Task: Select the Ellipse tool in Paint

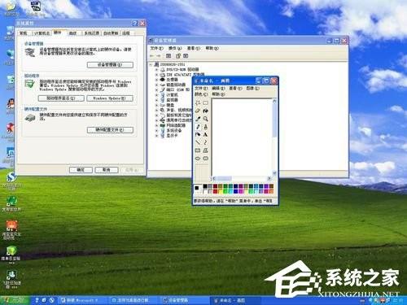Action: [198, 158]
